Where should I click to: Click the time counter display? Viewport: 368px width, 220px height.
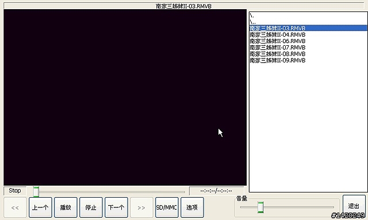[216, 191]
